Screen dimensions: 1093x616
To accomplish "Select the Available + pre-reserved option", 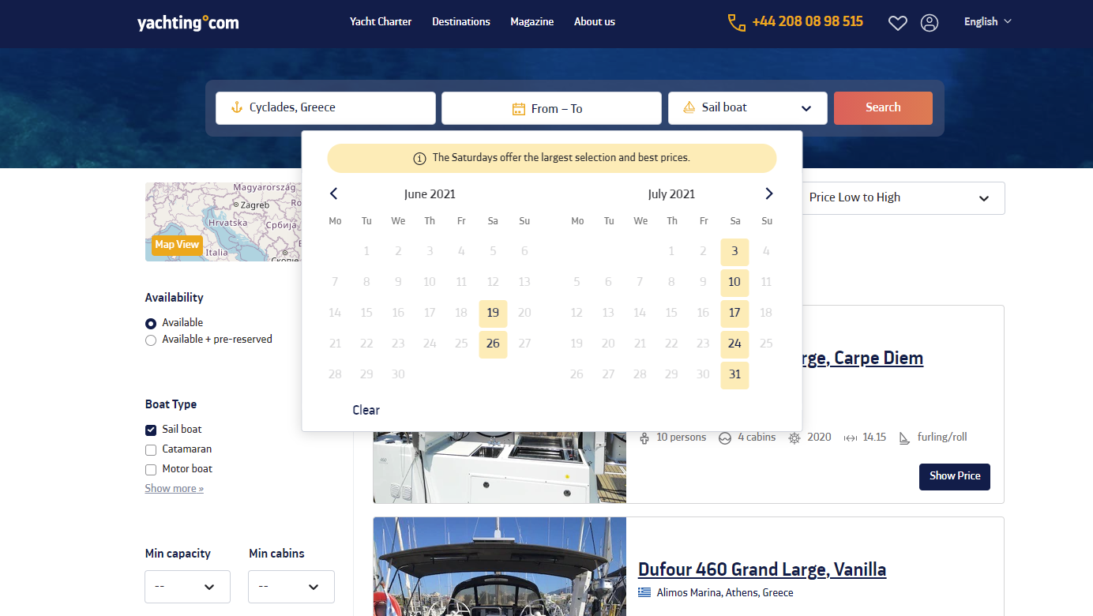I will [150, 340].
